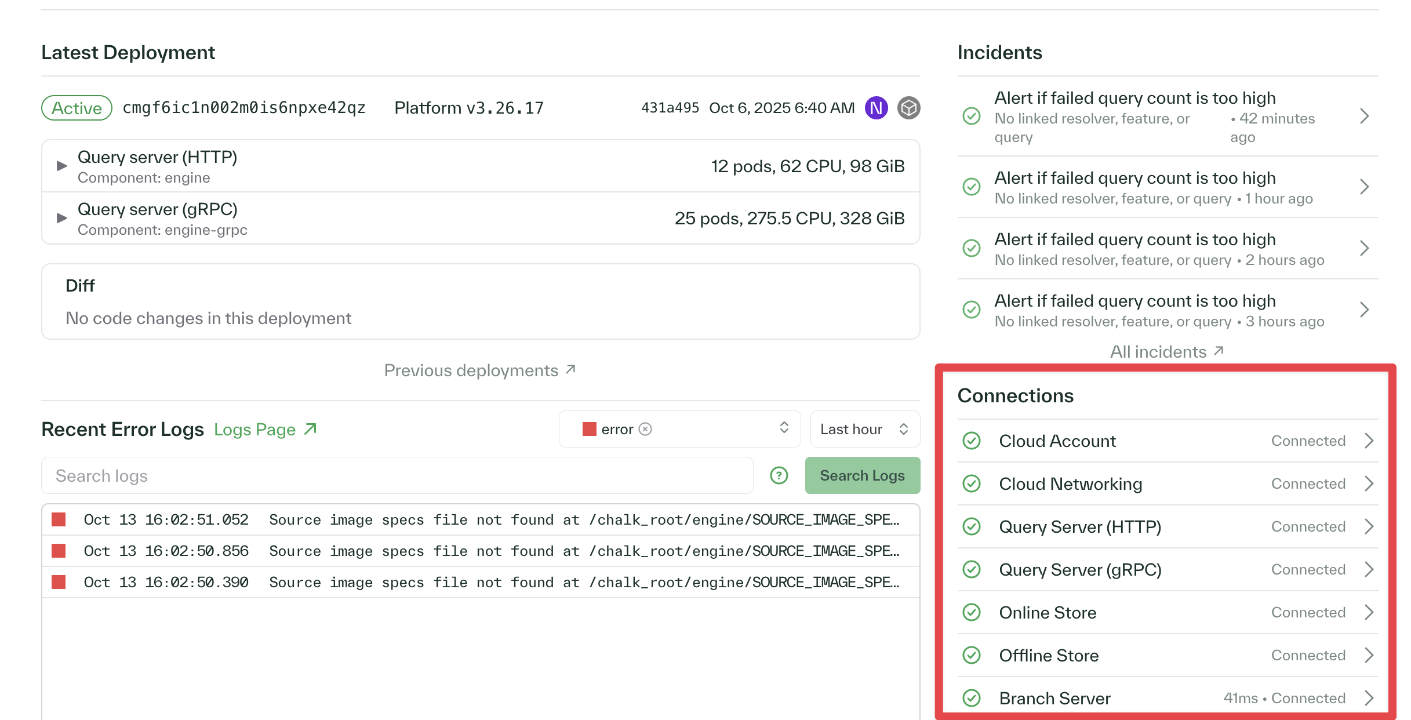Click the search help question mark icon
The width and height of the screenshot is (1411, 720).
(779, 475)
